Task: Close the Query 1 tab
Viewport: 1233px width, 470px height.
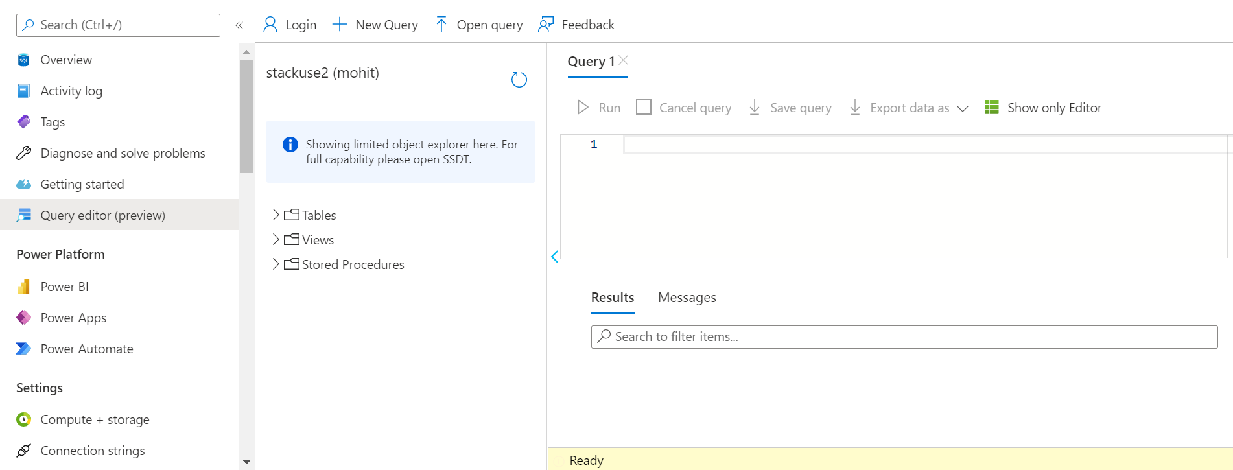Action: pos(624,60)
